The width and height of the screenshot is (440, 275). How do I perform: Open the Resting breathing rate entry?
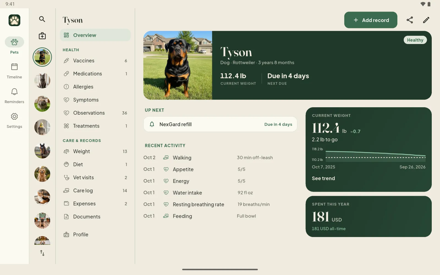tap(220, 204)
